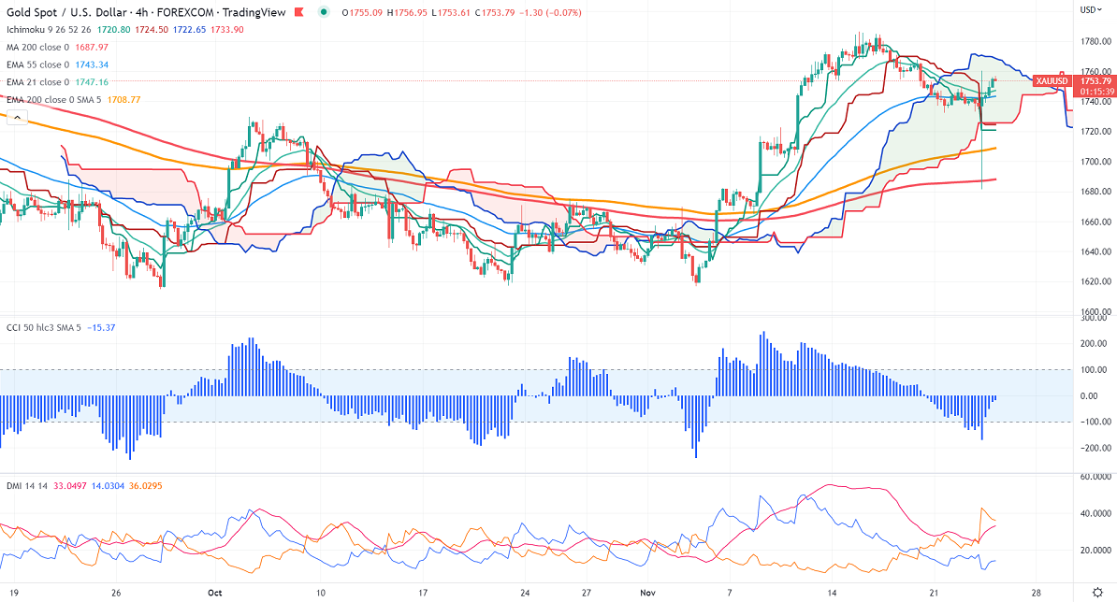1117x602 pixels.
Task: Click the Ichimoku value 1733.90
Action: 227,30
